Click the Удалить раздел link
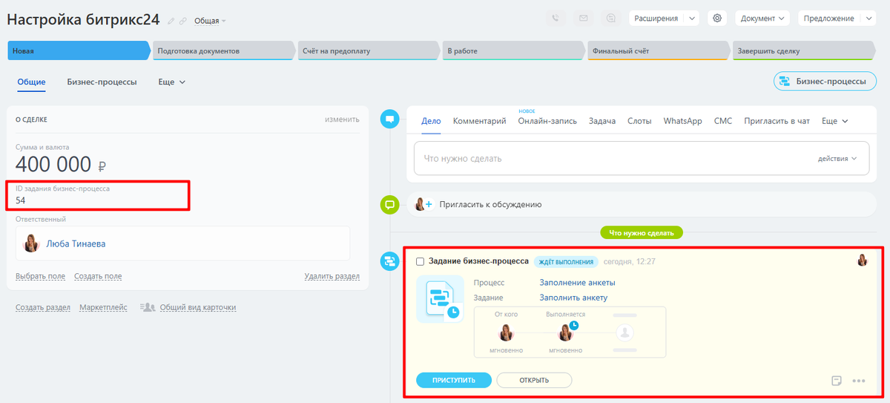The height and width of the screenshot is (403, 890). tap(332, 276)
